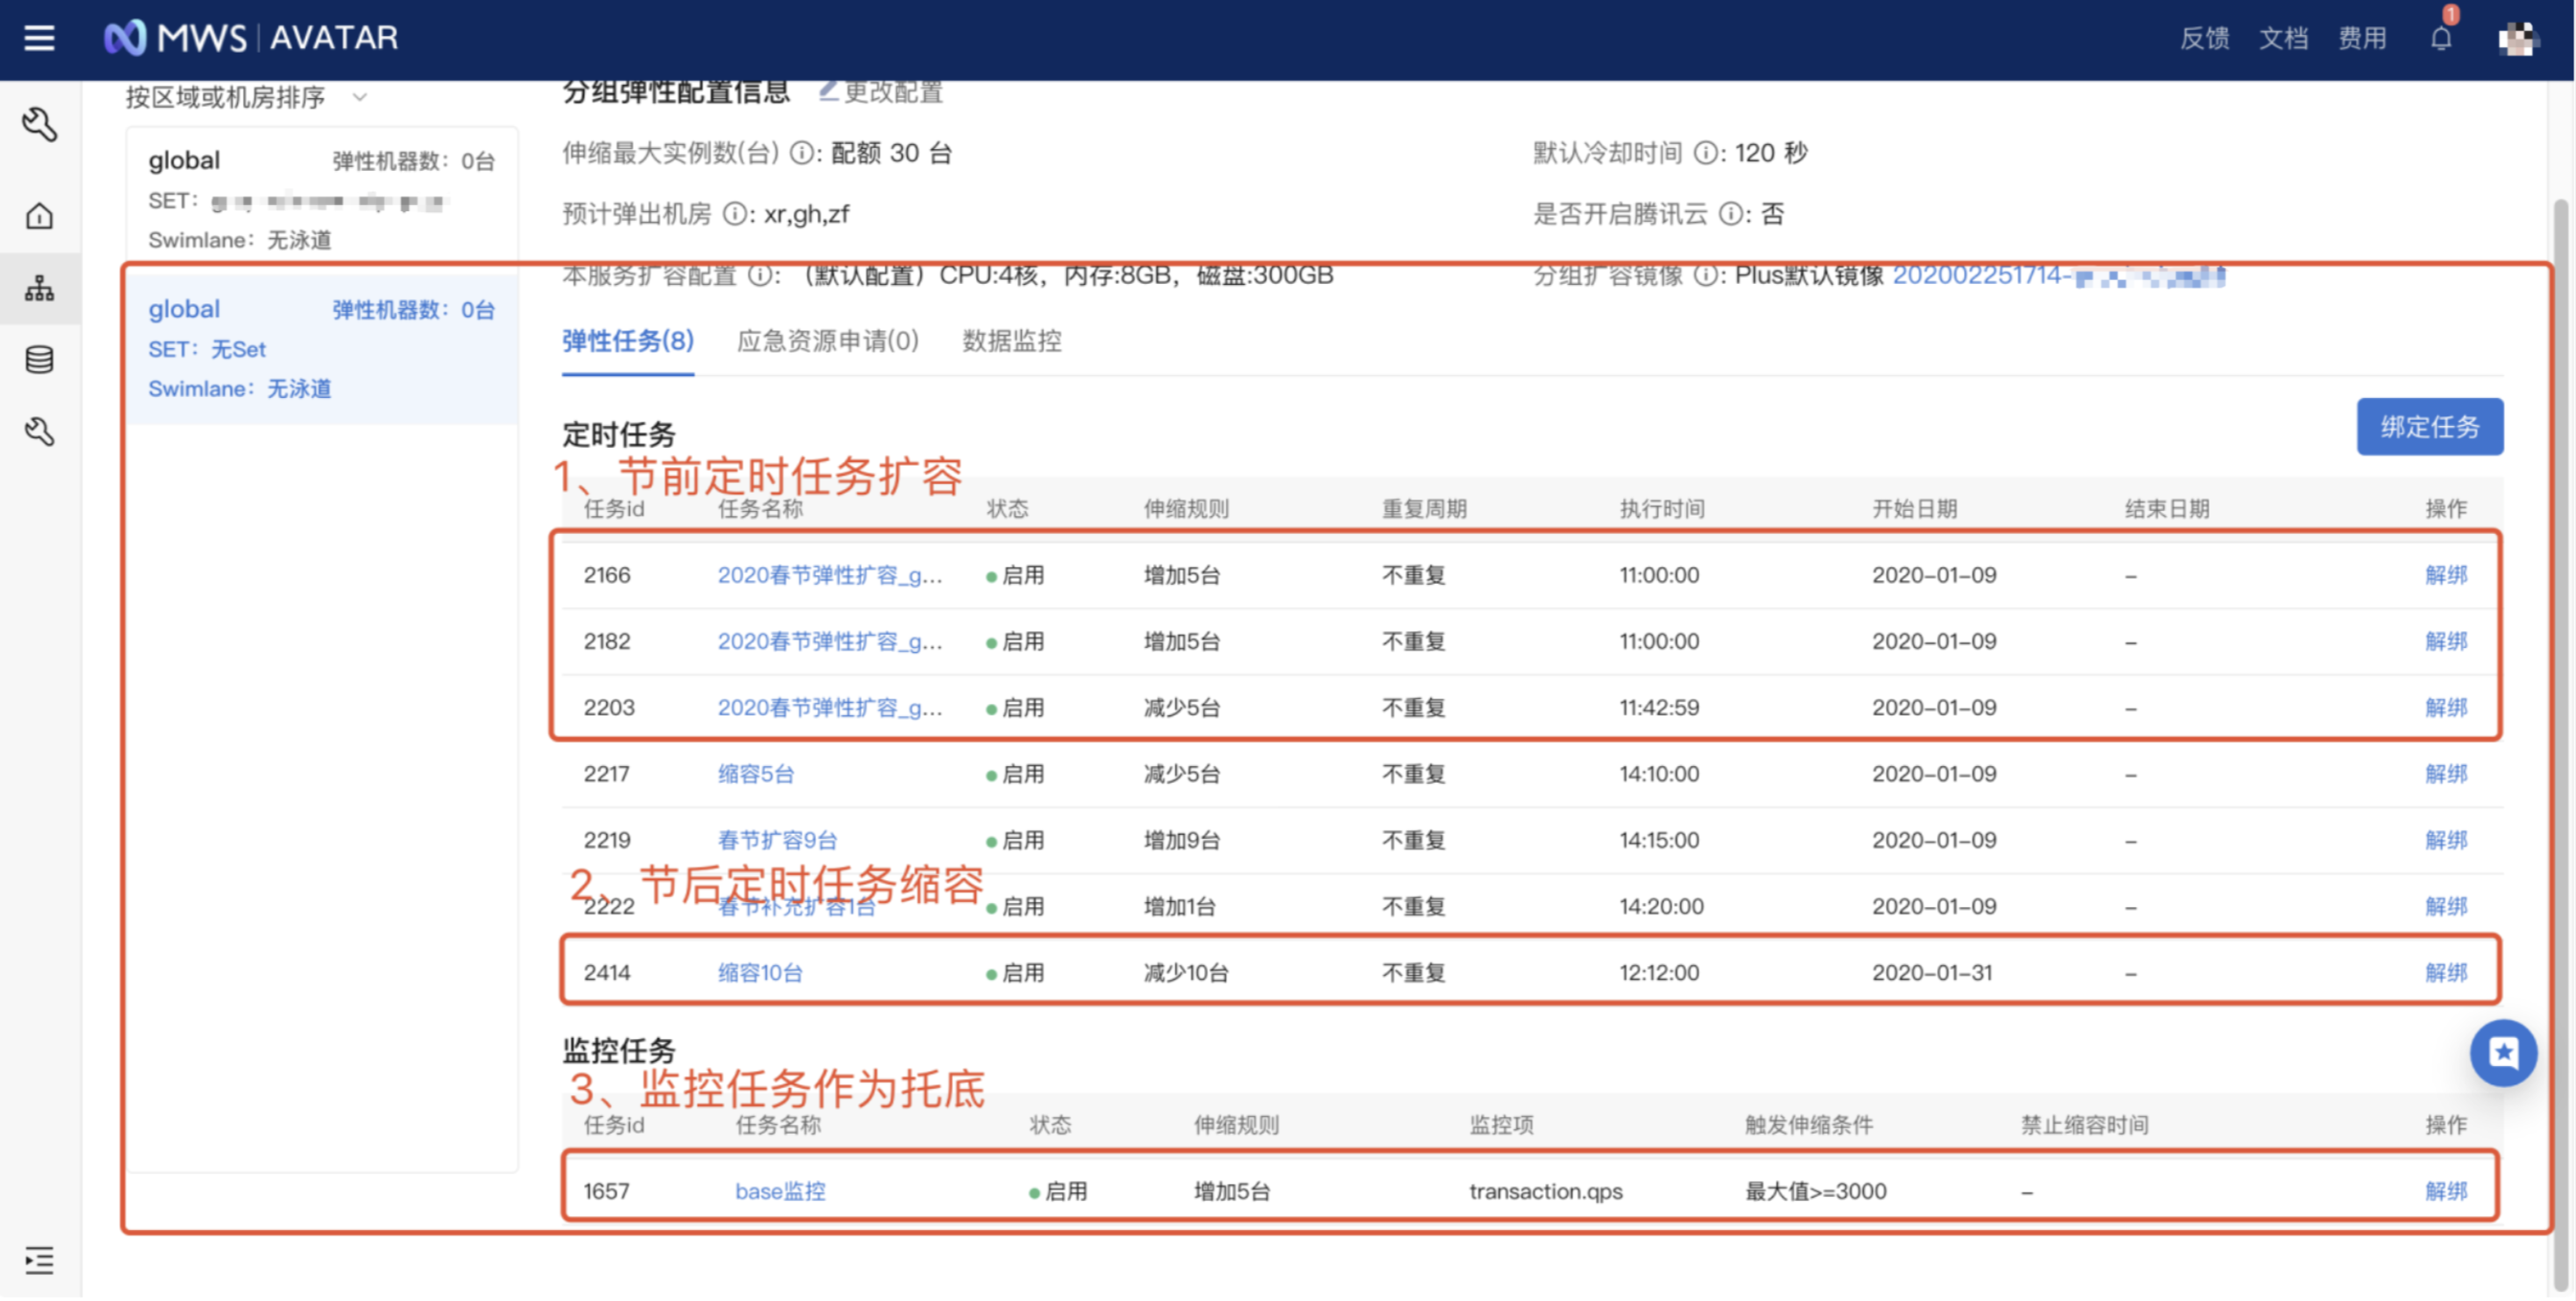The image size is (2576, 1301).
Task: Open the user avatar profile
Action: pyautogui.click(x=2518, y=39)
